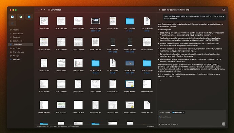Image resolution: width=234 pixels, height=133 pixels.
Task: Select the blue folder shortcut tile
Action: pos(29,17)
